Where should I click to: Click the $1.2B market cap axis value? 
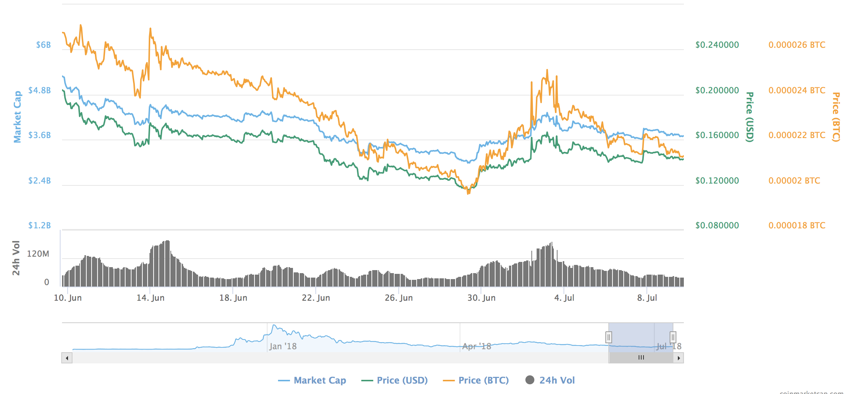[40, 225]
